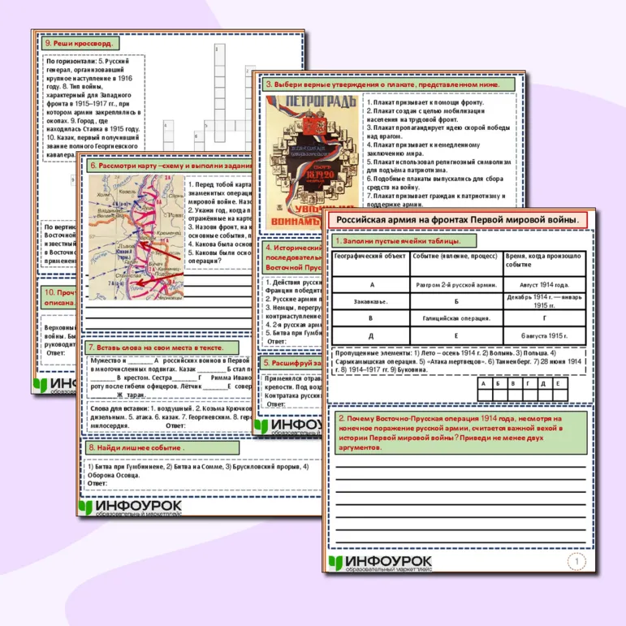The width and height of the screenshot is (626, 626).
Task: Click table cell Г in time column
Action: 545,318
